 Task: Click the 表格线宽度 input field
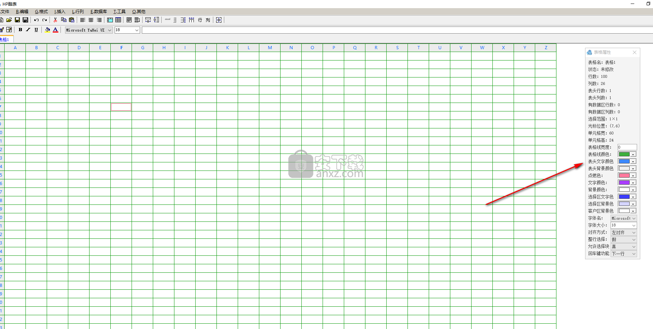(x=627, y=147)
